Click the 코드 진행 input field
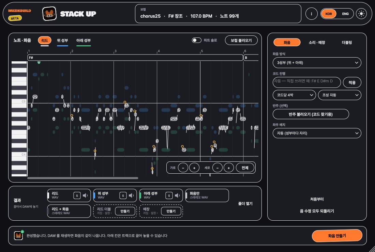This screenshot has height=252, width=375. [306, 82]
